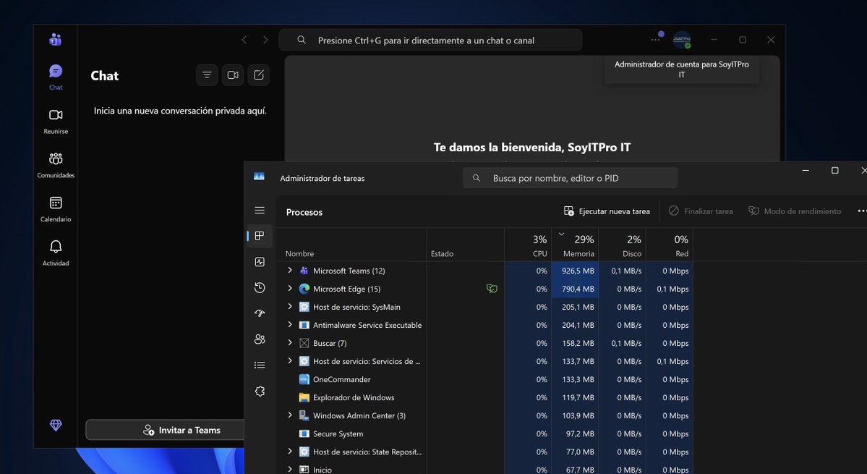The width and height of the screenshot is (867, 474).
Task: Open the SoyITPro profile avatar in Teams
Action: 682,40
